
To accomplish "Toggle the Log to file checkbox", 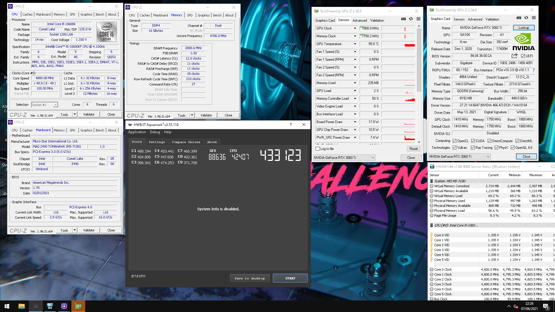I will [x=318, y=149].
